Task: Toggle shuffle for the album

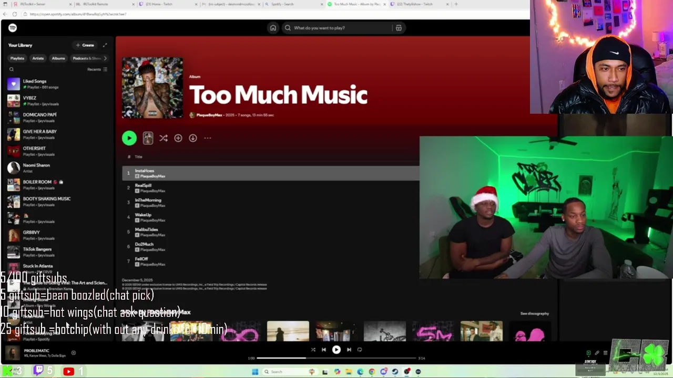Action: click(x=164, y=138)
